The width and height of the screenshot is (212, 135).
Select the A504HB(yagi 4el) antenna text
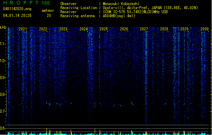click(x=119, y=16)
